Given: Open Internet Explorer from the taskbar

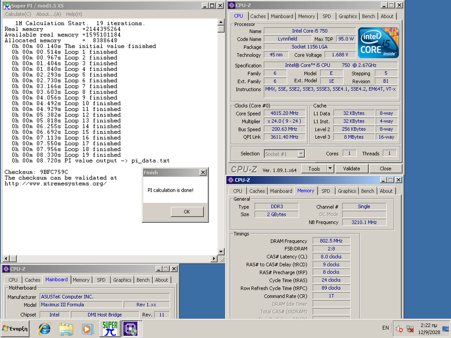Looking at the screenshot, I should click(x=45, y=329).
